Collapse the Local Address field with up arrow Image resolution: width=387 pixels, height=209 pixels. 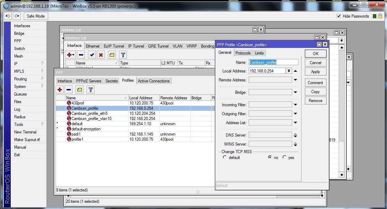point(296,71)
